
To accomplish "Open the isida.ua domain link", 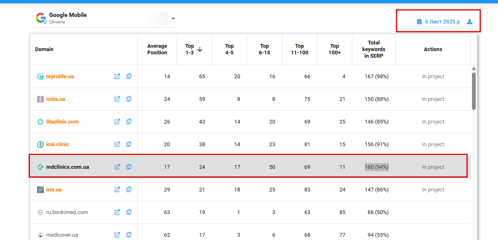I will click(56, 99).
